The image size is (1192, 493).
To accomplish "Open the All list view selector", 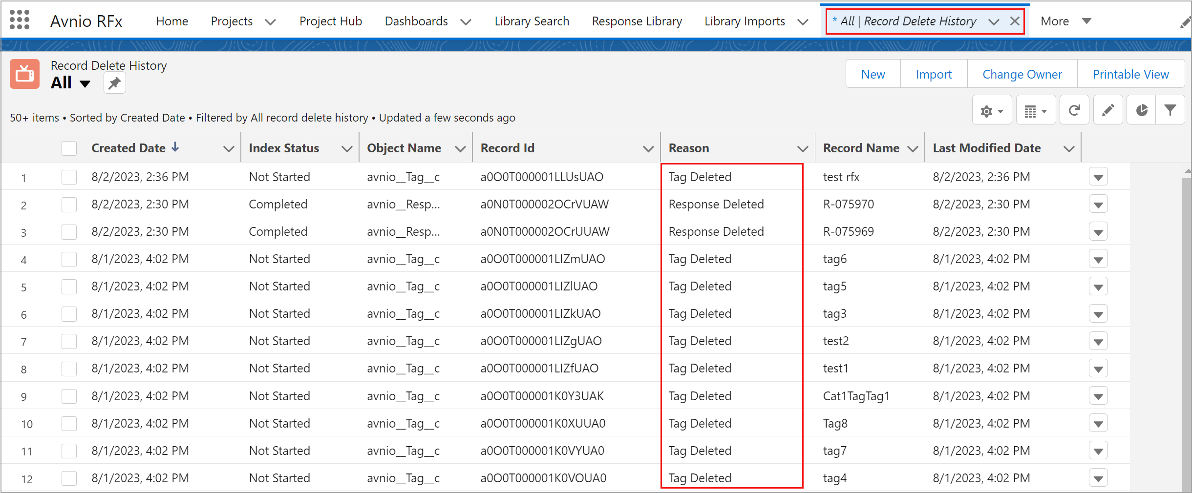I will (71, 83).
